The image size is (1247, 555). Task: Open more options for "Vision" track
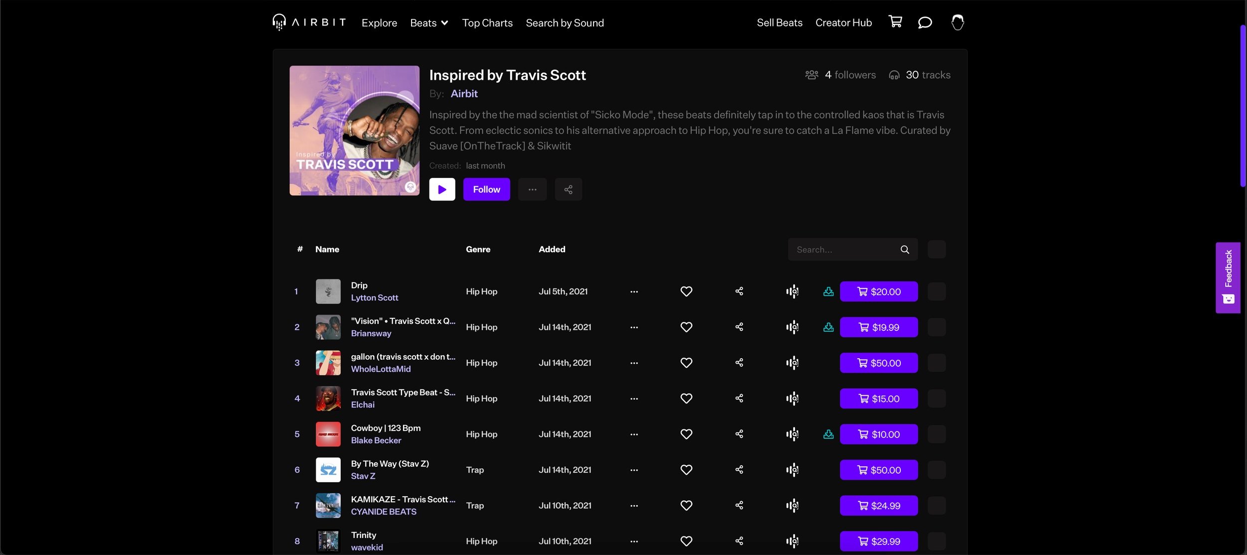[634, 327]
